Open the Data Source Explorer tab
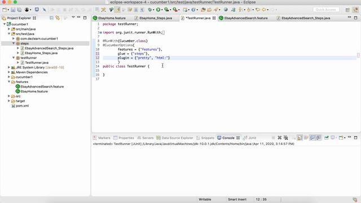The width and height of the screenshot is (361, 203). coord(175,138)
